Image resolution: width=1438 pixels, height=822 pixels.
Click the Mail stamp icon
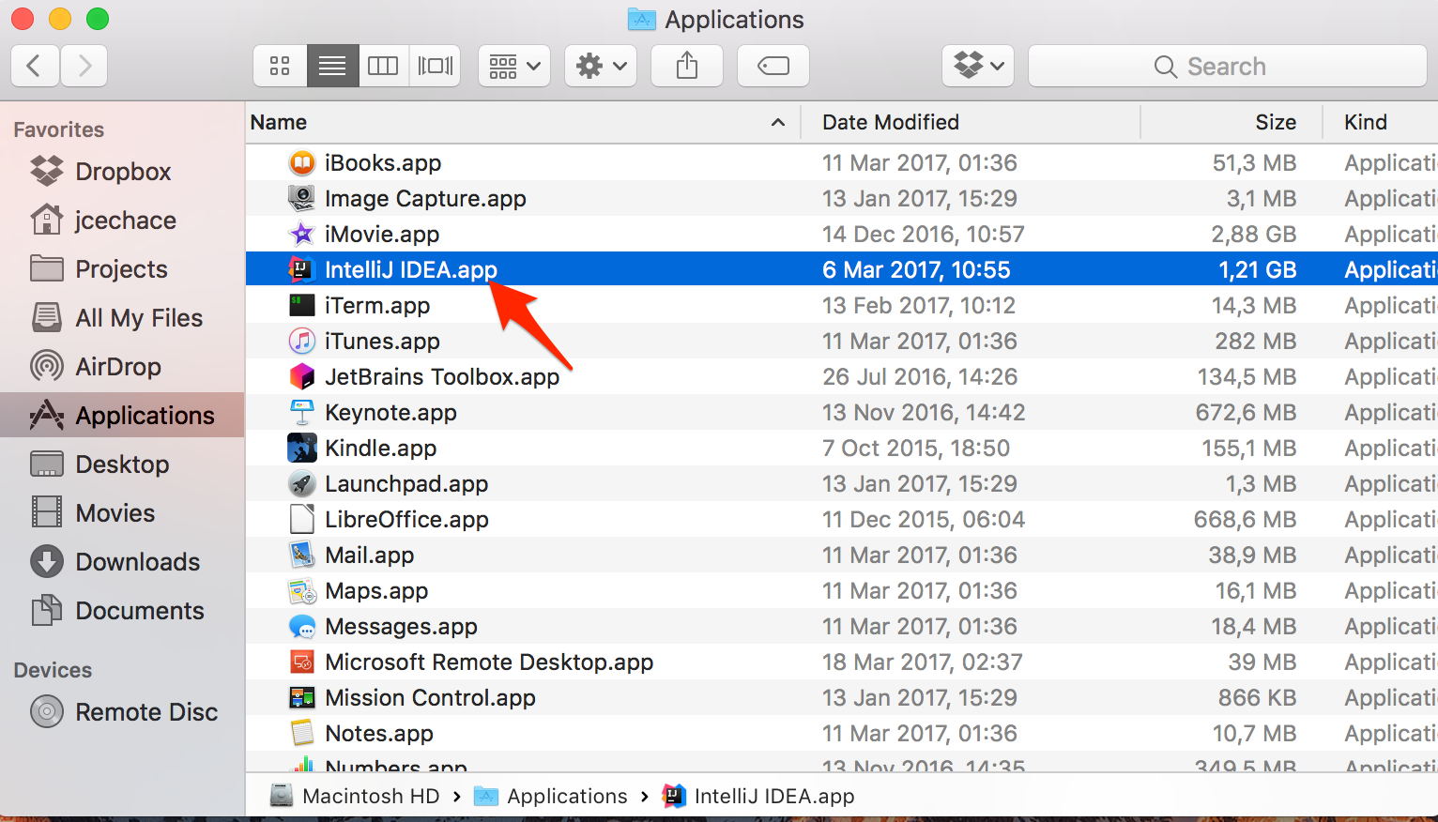[301, 555]
